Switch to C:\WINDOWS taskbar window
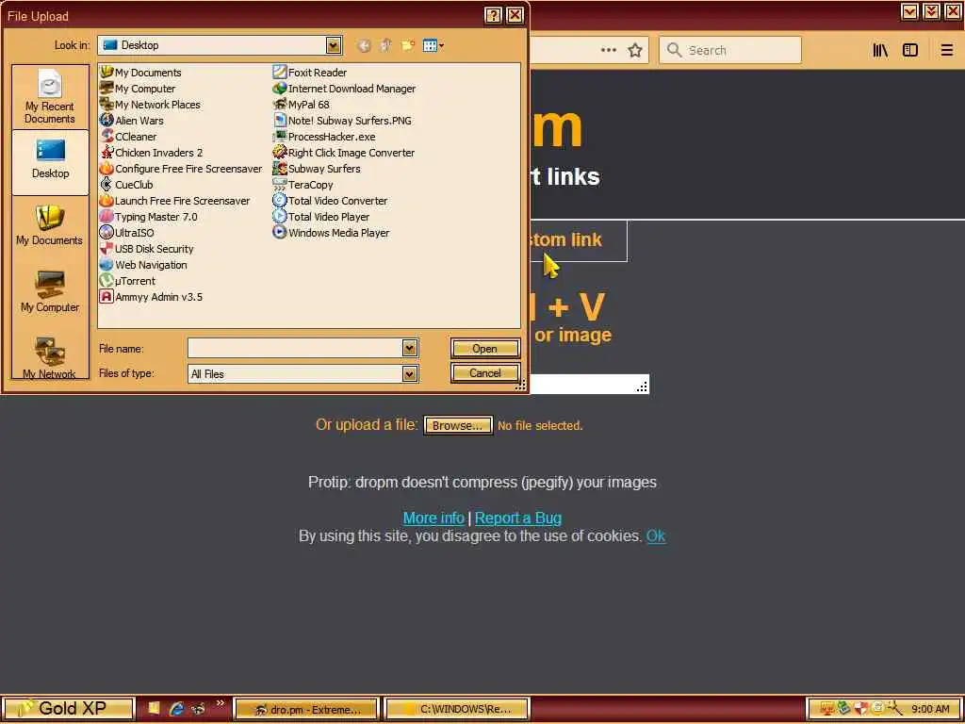 click(x=457, y=709)
